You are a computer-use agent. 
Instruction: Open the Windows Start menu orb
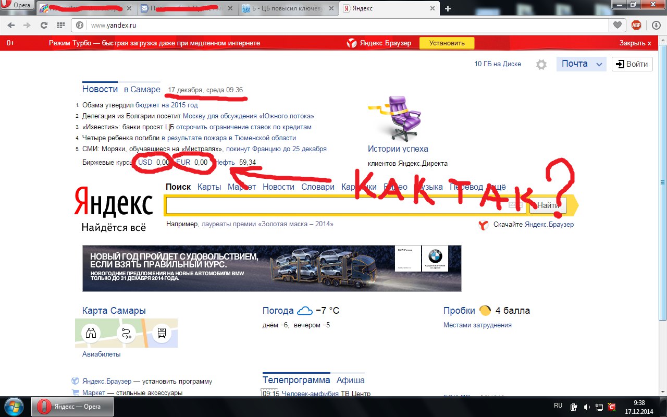[x=14, y=406]
